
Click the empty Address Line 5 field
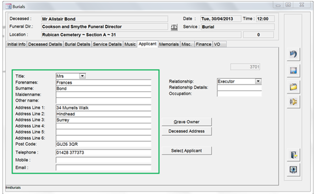point(103,132)
